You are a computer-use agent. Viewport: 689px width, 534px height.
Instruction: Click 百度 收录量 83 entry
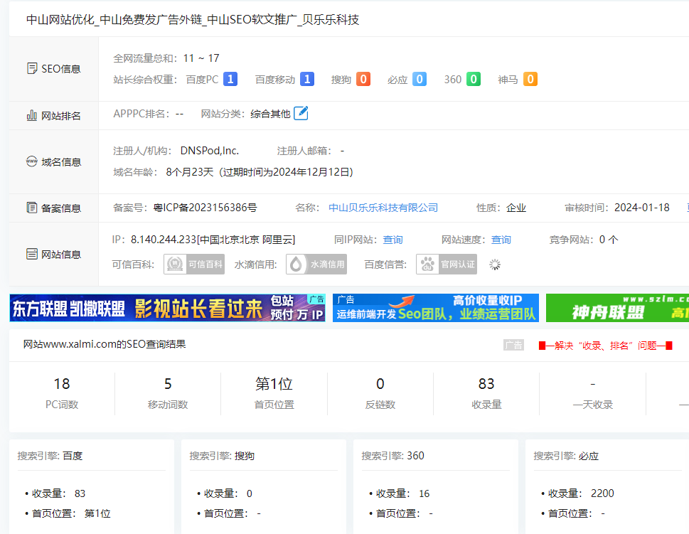55,493
